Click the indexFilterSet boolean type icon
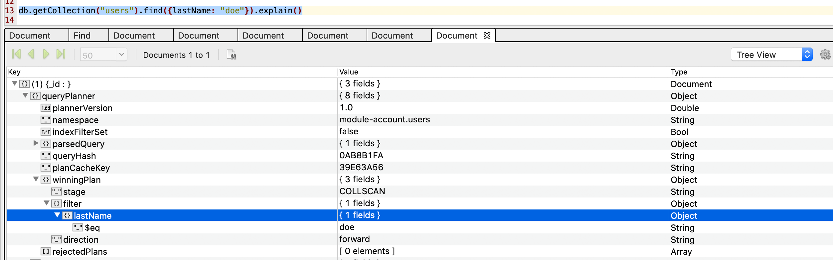Viewport: 833px width, 260px height. pyautogui.click(x=46, y=132)
